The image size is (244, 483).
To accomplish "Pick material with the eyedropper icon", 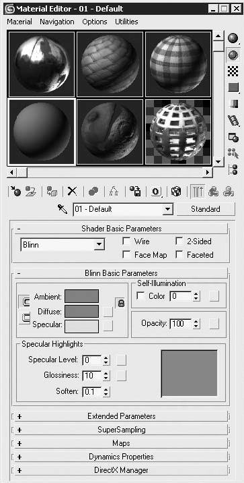I will pos(63,210).
